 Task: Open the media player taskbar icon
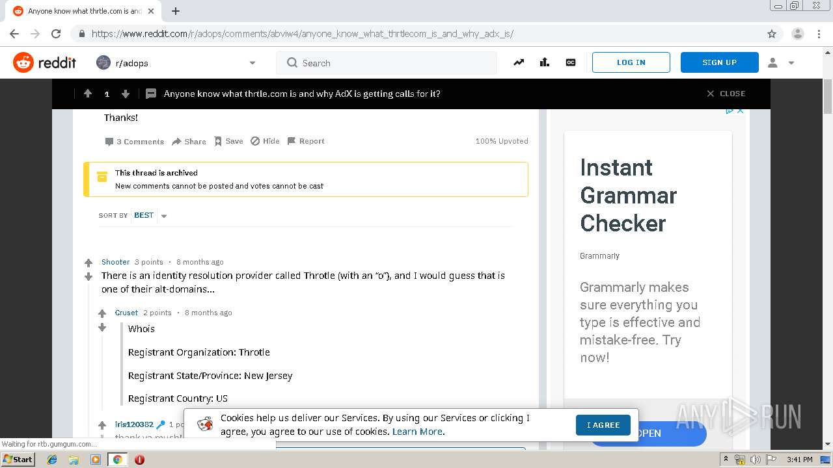point(96,460)
